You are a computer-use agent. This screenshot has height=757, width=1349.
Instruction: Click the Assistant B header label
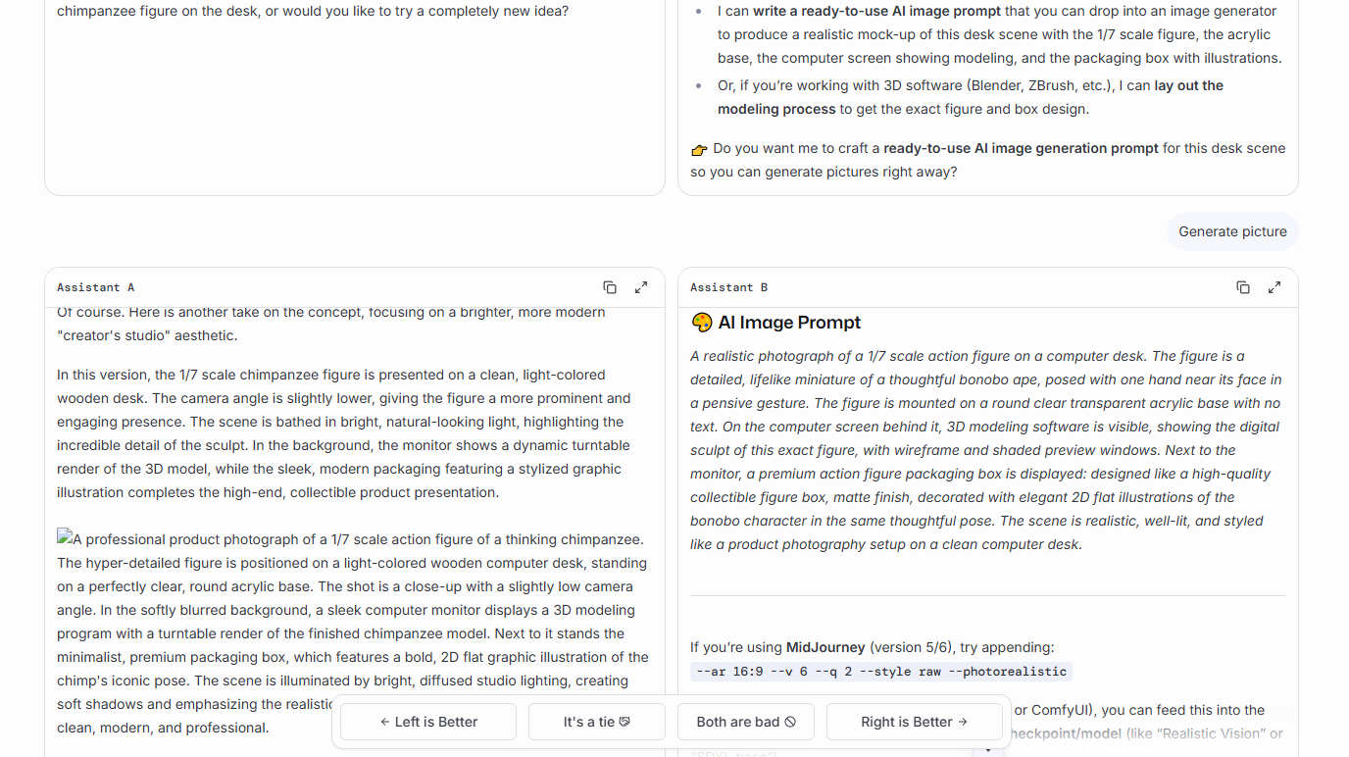729,287
